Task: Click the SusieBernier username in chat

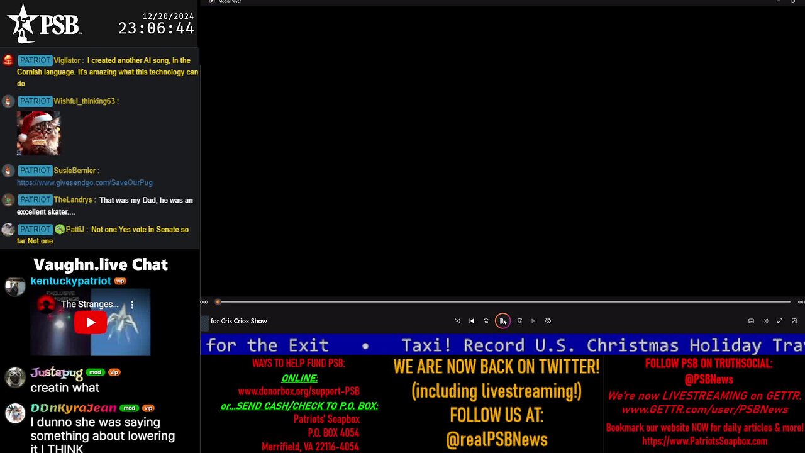Action: point(74,171)
